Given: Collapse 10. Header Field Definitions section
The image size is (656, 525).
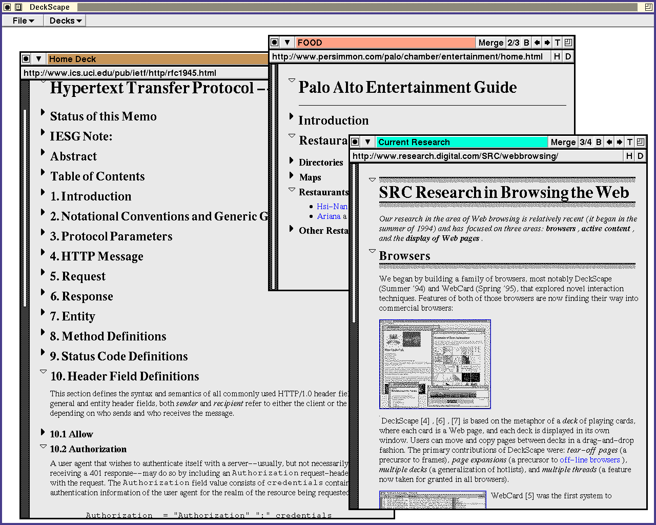Looking at the screenshot, I should tap(43, 372).
